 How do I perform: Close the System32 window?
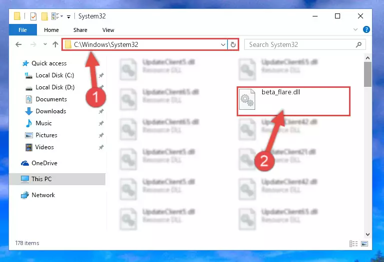[x=360, y=16]
